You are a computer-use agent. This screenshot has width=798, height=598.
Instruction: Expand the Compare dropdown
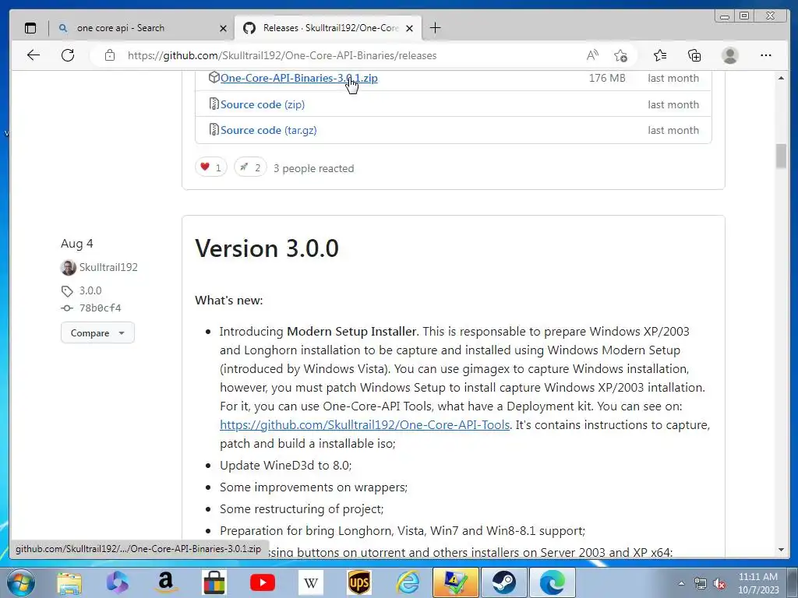point(97,333)
